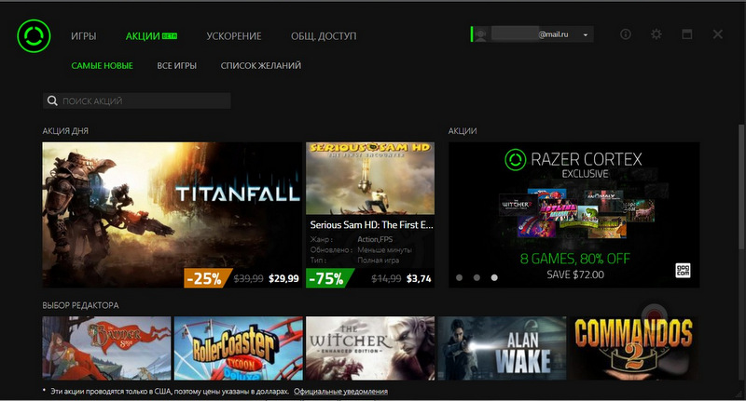Open the Alan Wake thumbnail

tap(502, 348)
